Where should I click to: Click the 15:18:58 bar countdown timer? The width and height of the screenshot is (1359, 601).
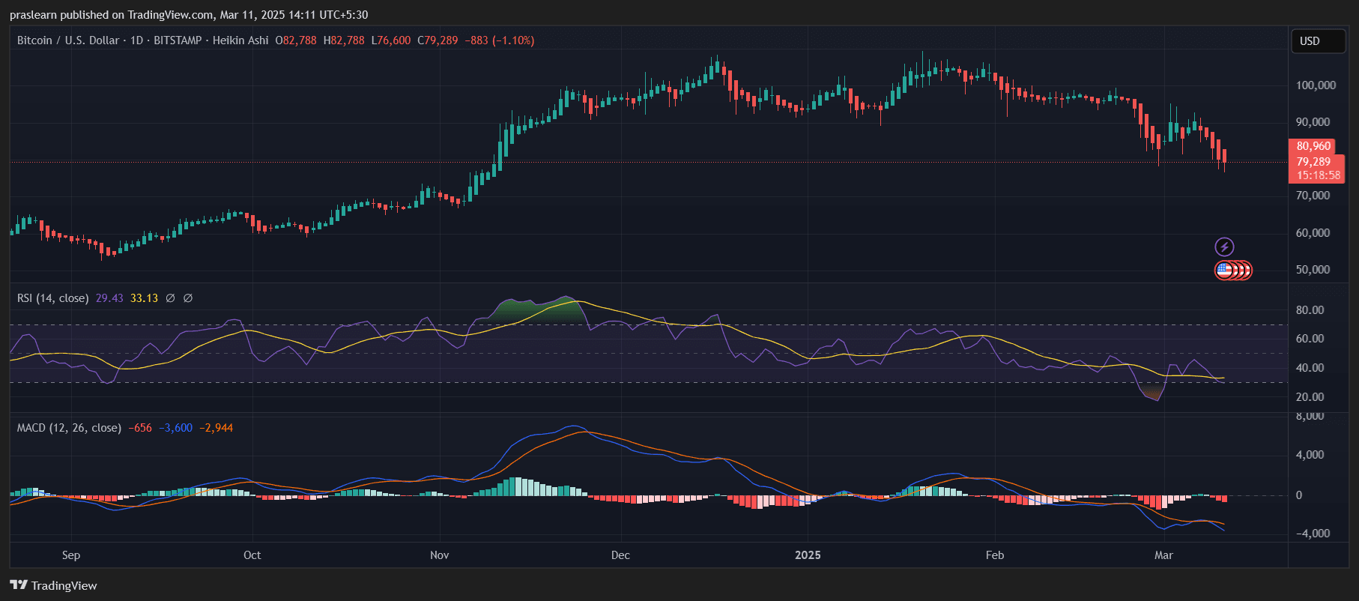click(x=1318, y=175)
